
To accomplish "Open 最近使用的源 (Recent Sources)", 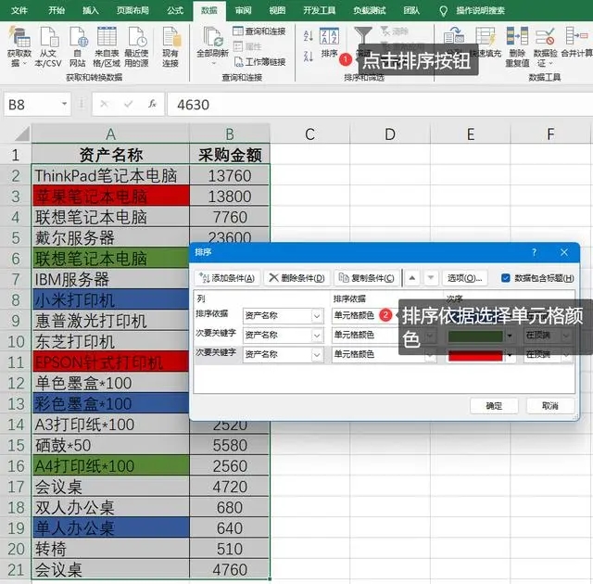I will [x=136, y=46].
